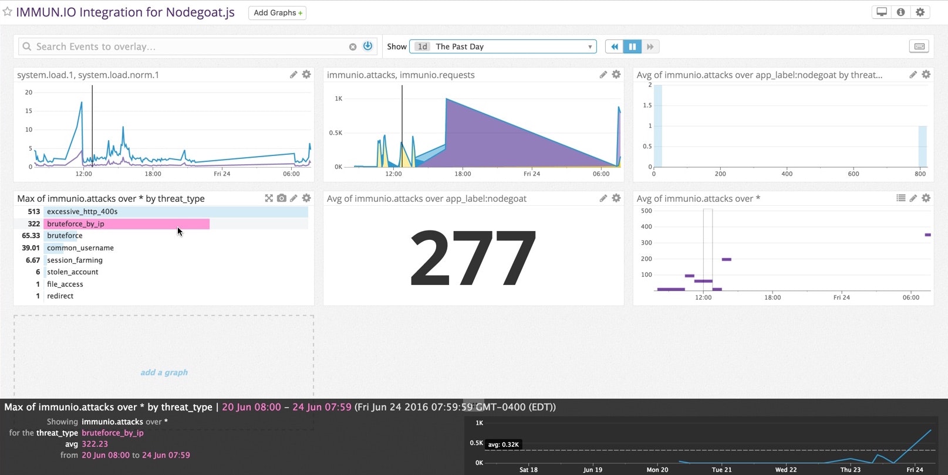Image resolution: width=948 pixels, height=475 pixels.
Task: Open TV mode with the monitor icon
Action: pos(881,12)
